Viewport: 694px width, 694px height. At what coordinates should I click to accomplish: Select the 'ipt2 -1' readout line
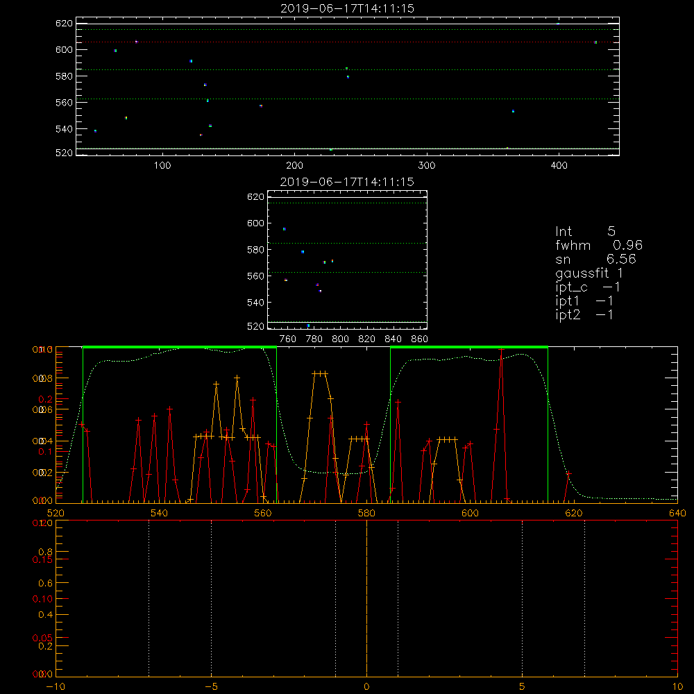click(584, 314)
